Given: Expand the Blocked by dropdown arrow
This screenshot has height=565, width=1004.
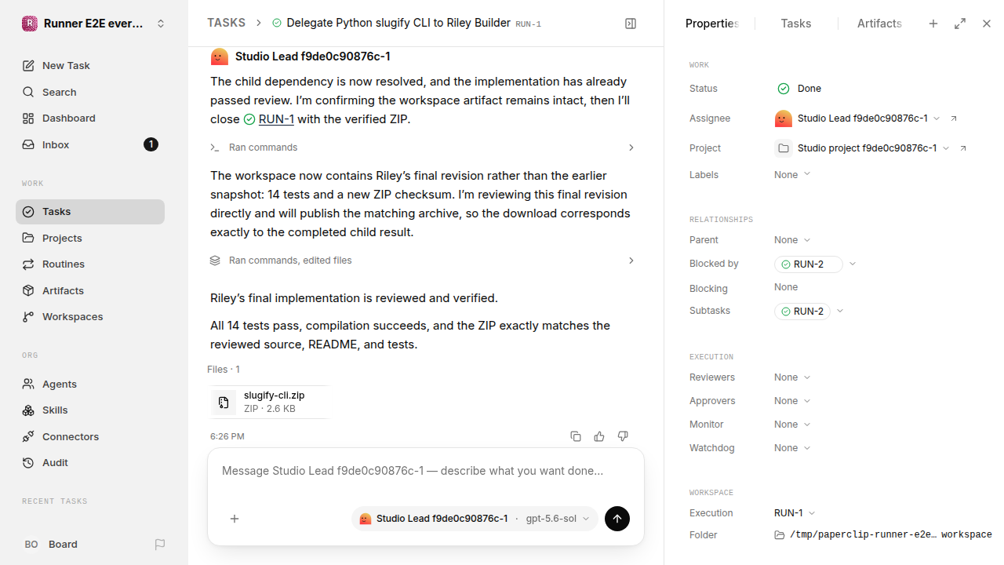Looking at the screenshot, I should pyautogui.click(x=853, y=264).
